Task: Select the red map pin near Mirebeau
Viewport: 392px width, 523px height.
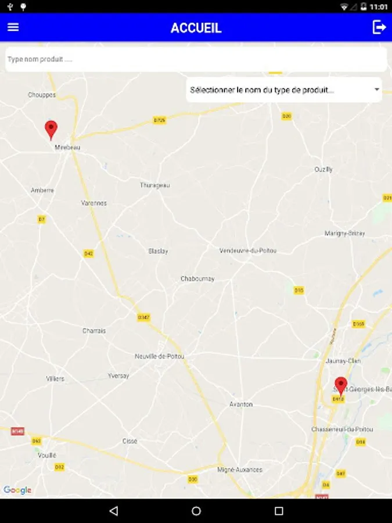Action: click(51, 130)
